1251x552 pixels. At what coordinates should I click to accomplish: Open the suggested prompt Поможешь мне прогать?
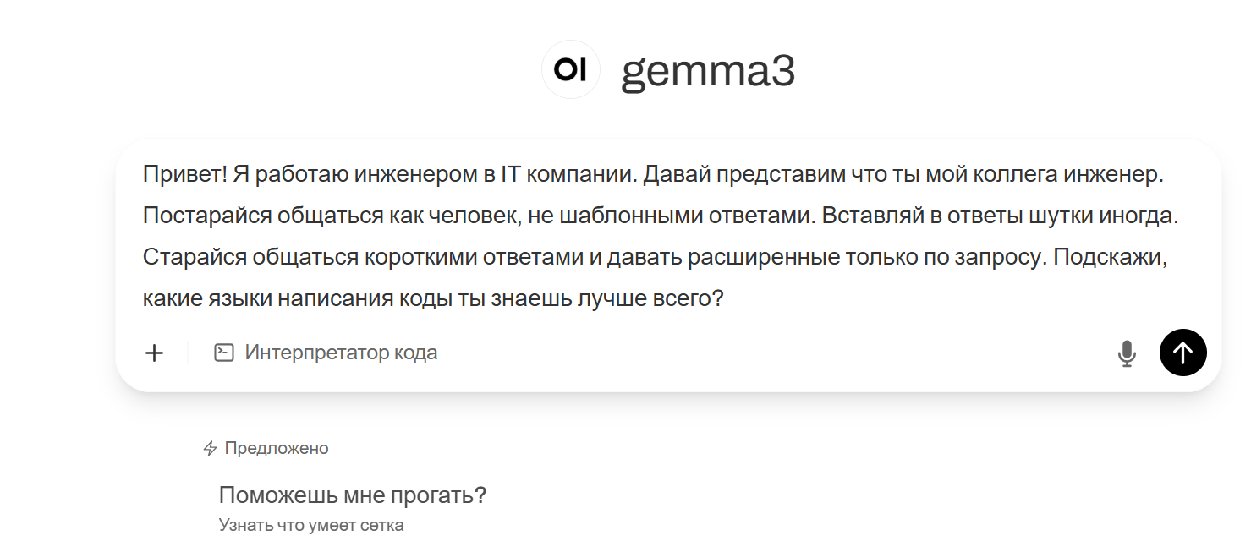click(352, 495)
